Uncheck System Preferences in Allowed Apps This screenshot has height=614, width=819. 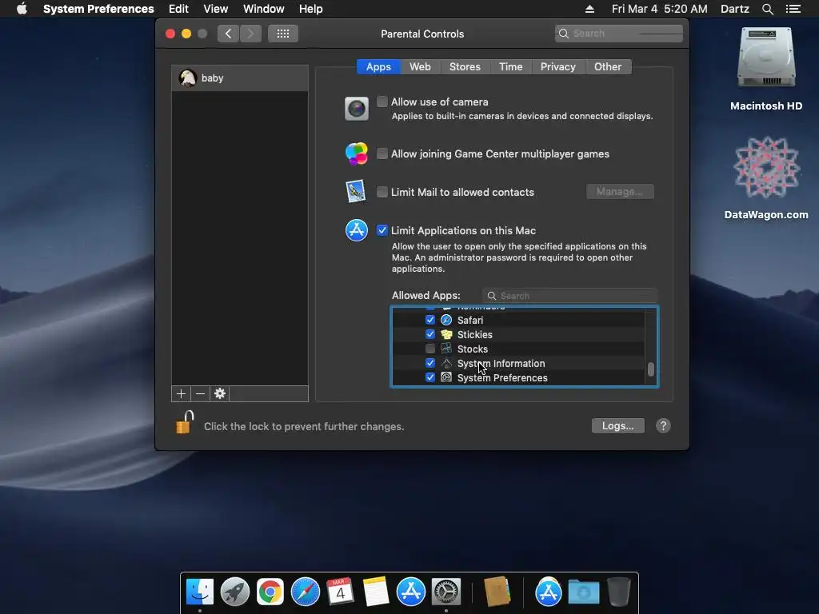429,377
